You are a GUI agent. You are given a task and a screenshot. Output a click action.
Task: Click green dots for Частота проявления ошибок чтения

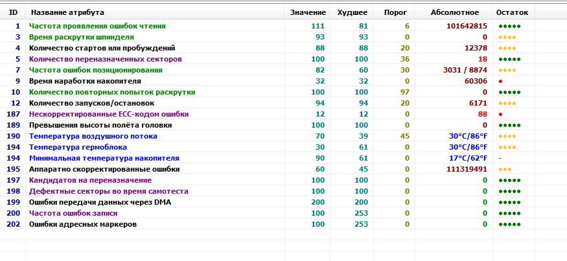[509, 26]
